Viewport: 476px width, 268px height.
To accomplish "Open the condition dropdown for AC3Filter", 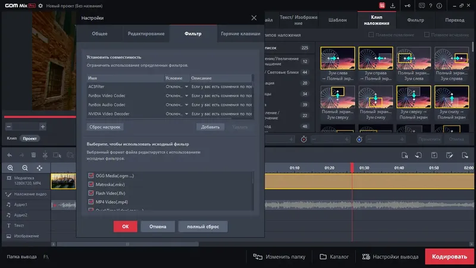I will pos(176,87).
